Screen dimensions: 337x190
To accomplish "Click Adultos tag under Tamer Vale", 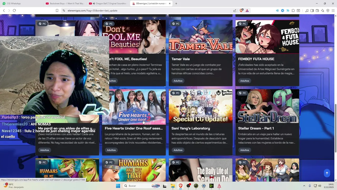I will click(x=178, y=81).
